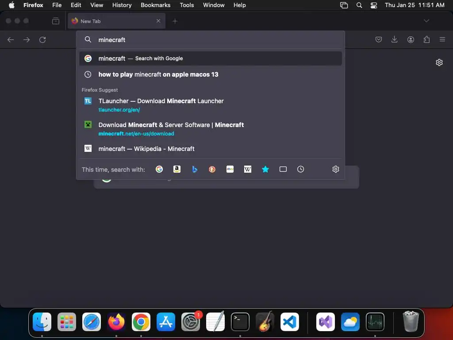The image size is (453, 340).
Task: Search history using the clock icon
Action: point(300,169)
